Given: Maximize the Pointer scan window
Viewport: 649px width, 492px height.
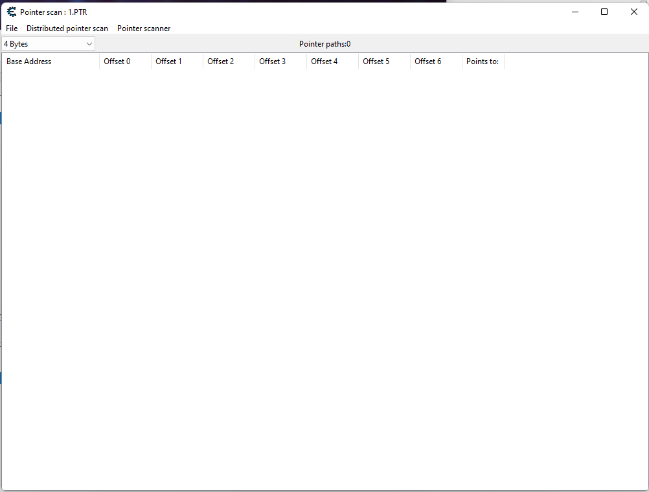Looking at the screenshot, I should 604,12.
